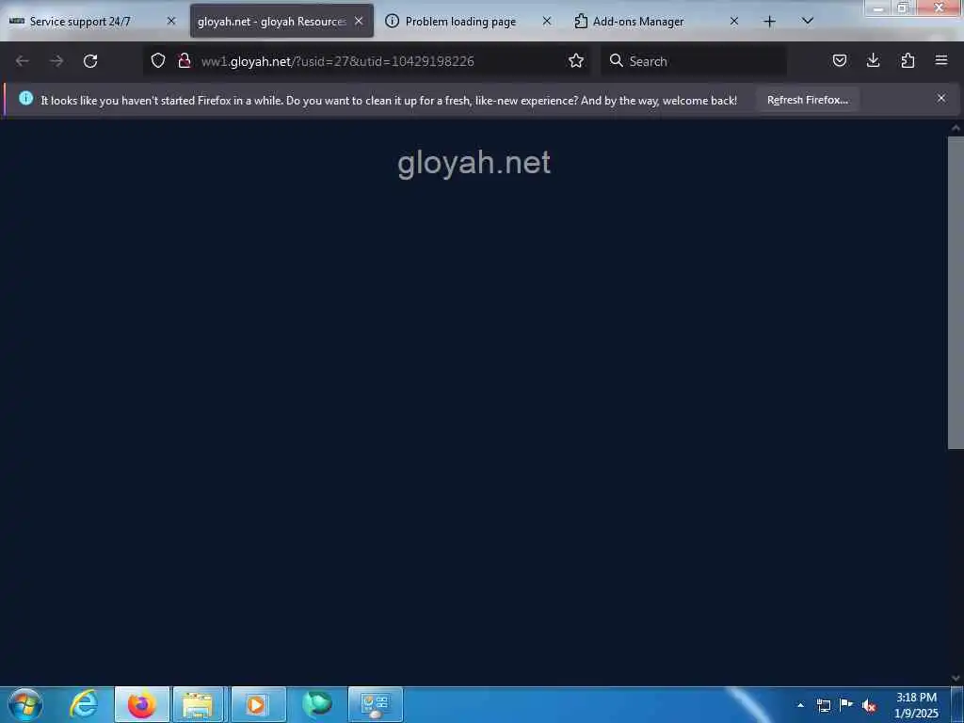Open the Extensions menu
Image resolution: width=964 pixels, height=723 pixels.
pos(908,61)
